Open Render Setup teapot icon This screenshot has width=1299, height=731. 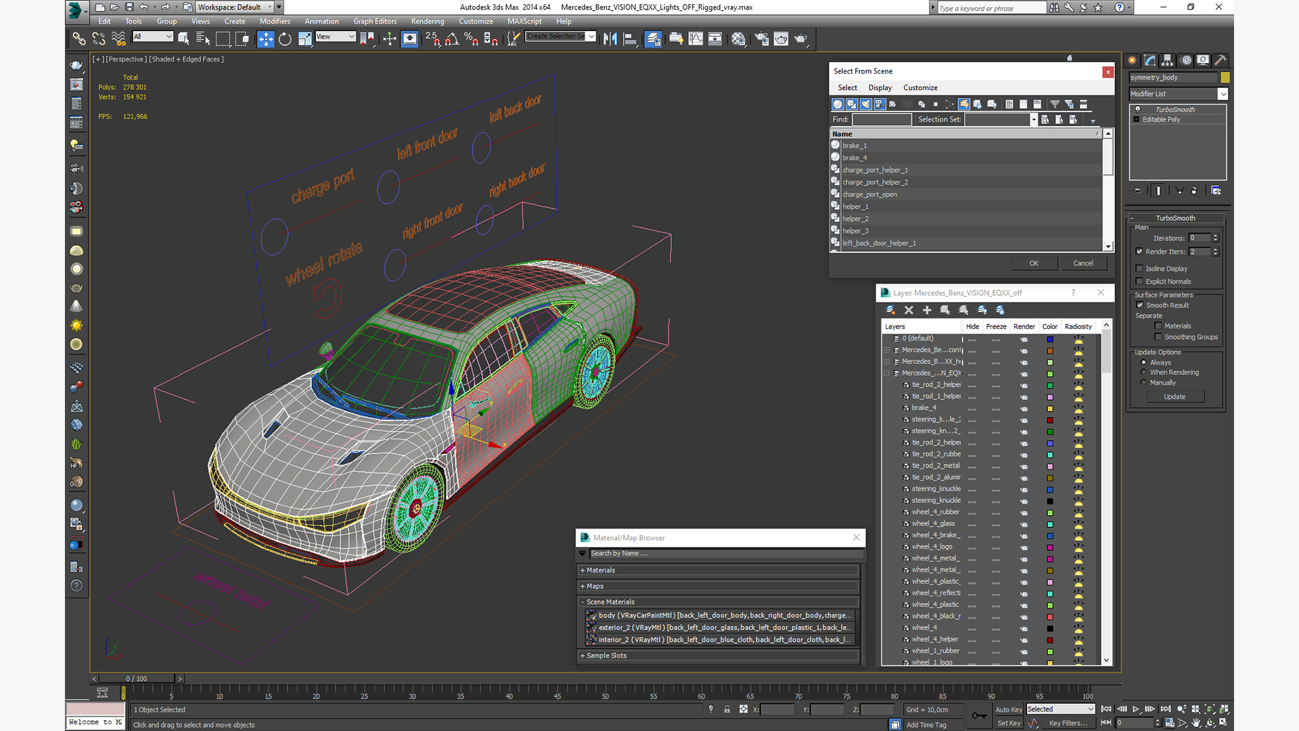point(762,39)
